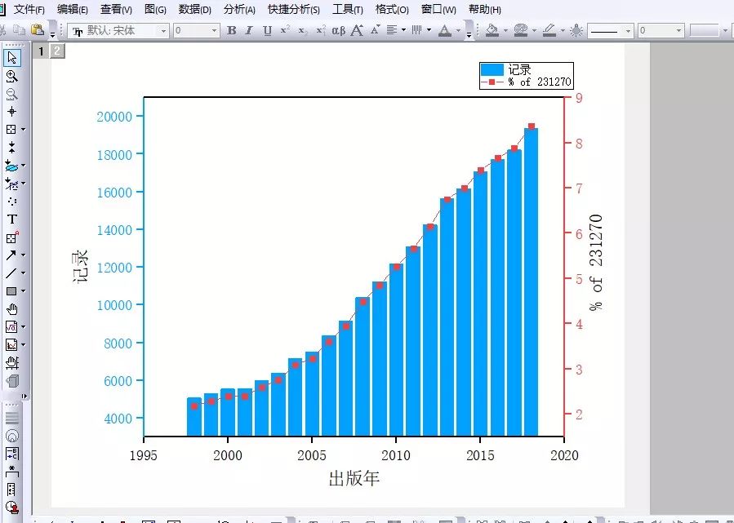Switch to layer 1 tab
This screenshot has width=734, height=523.
click(41, 51)
